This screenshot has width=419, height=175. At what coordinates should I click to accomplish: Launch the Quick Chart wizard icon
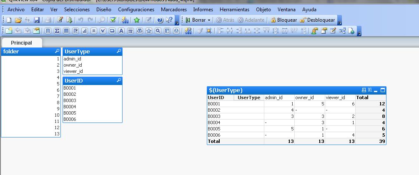pyautogui.click(x=125, y=20)
